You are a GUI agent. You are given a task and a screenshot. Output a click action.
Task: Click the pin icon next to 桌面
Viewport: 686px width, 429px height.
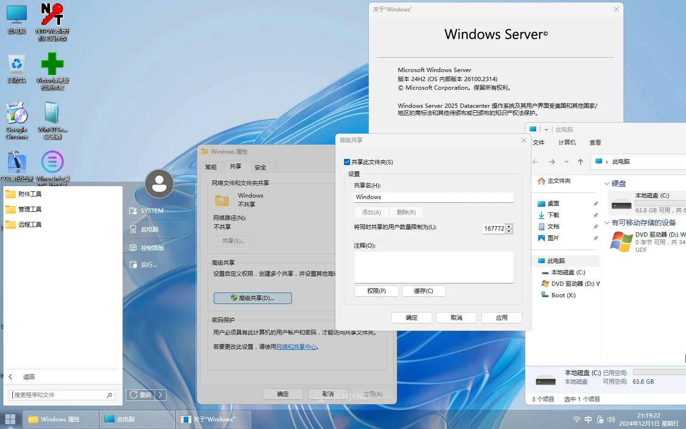point(595,204)
